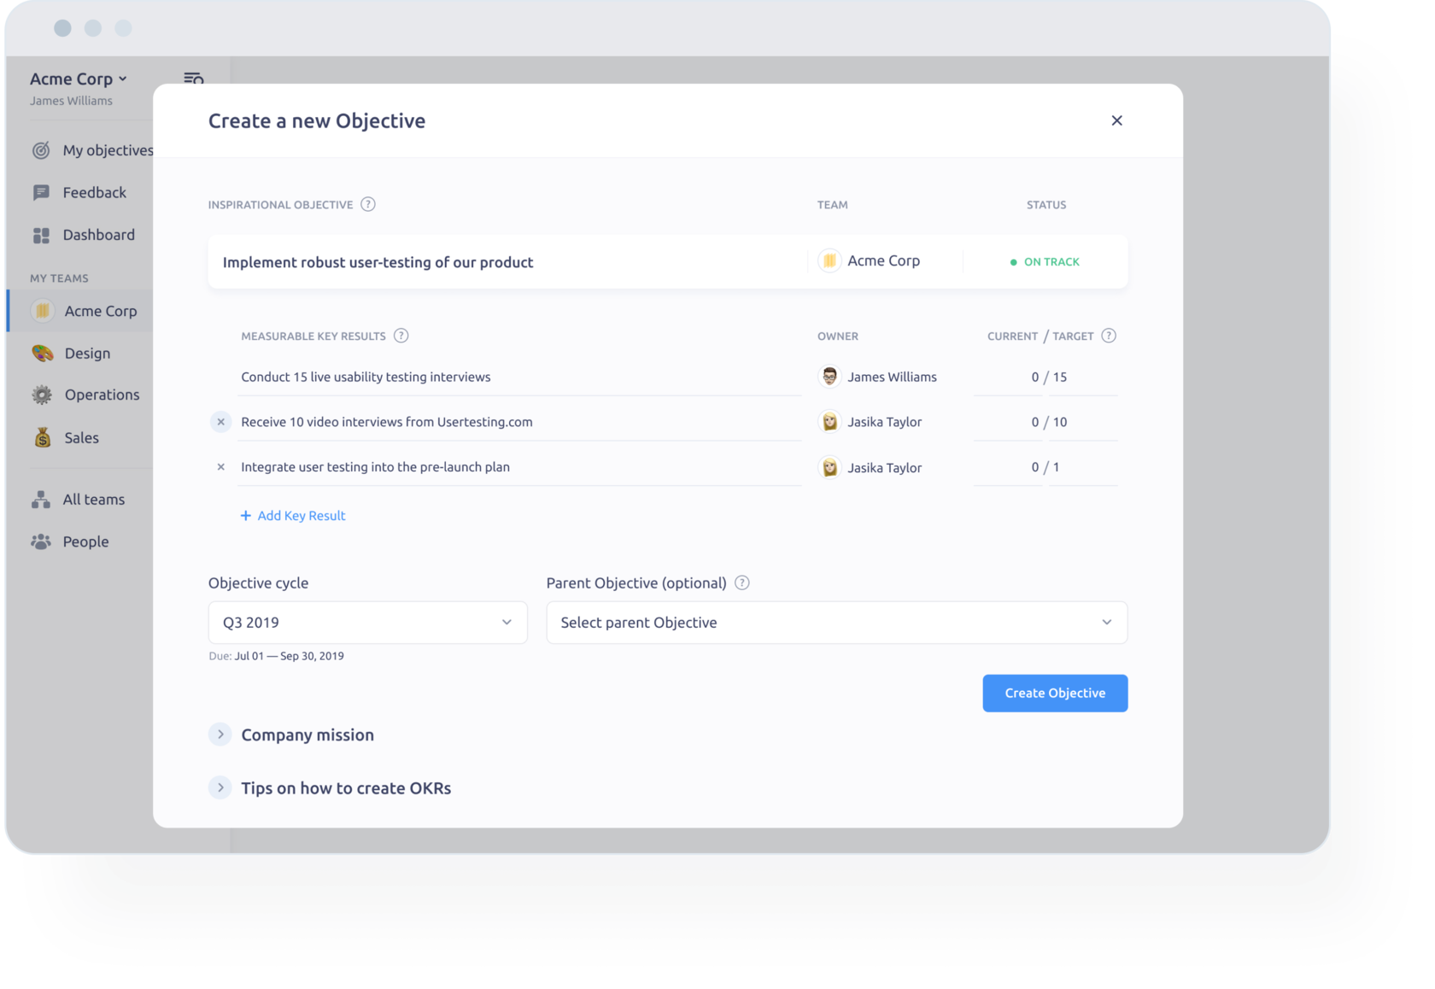Change the ON TRACK status selector
This screenshot has width=1435, height=989.
coord(1045,261)
